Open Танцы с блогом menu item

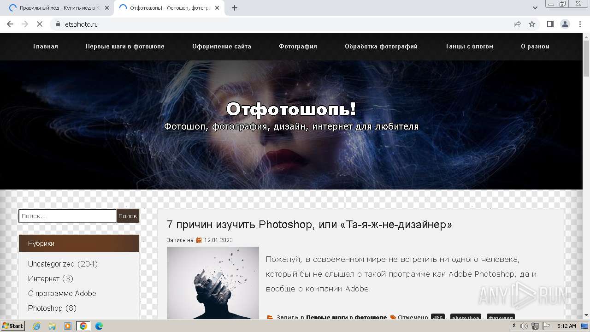tap(469, 46)
